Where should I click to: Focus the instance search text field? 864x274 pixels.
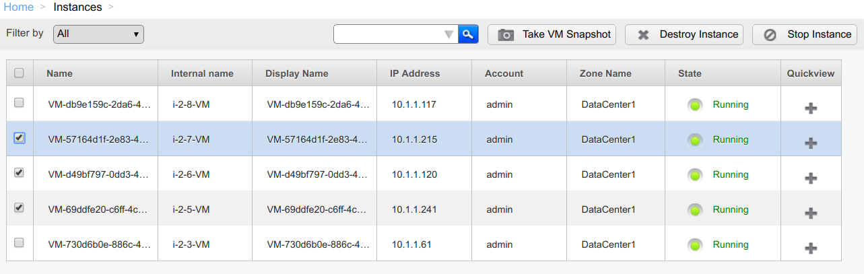pyautogui.click(x=389, y=34)
